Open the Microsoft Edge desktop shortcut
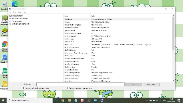 click(x=15, y=4)
